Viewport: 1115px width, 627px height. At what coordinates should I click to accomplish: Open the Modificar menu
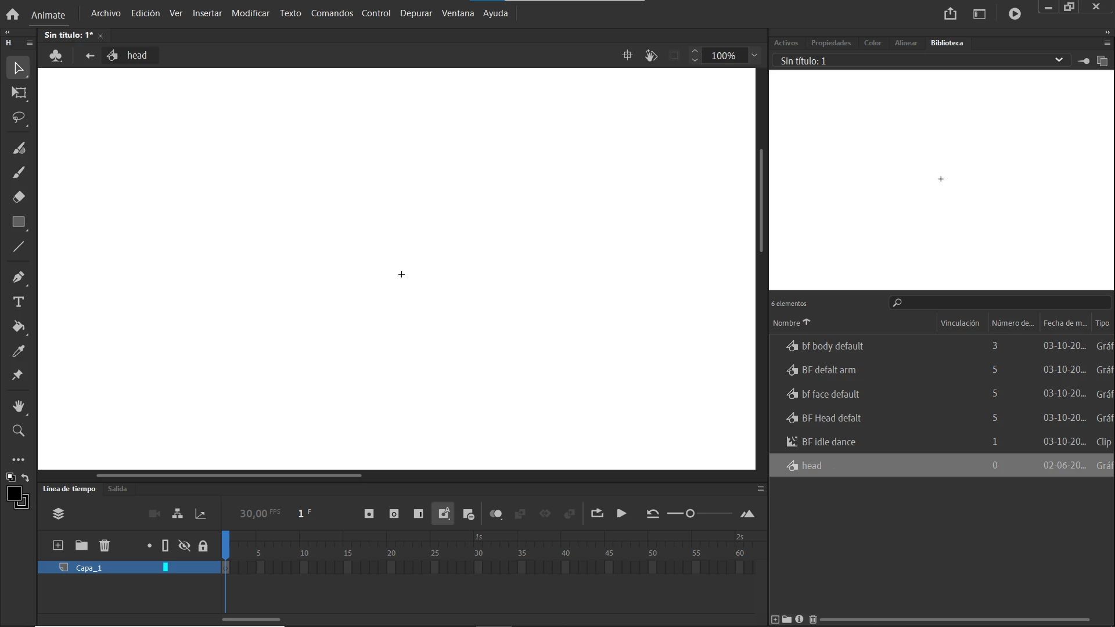(x=250, y=13)
